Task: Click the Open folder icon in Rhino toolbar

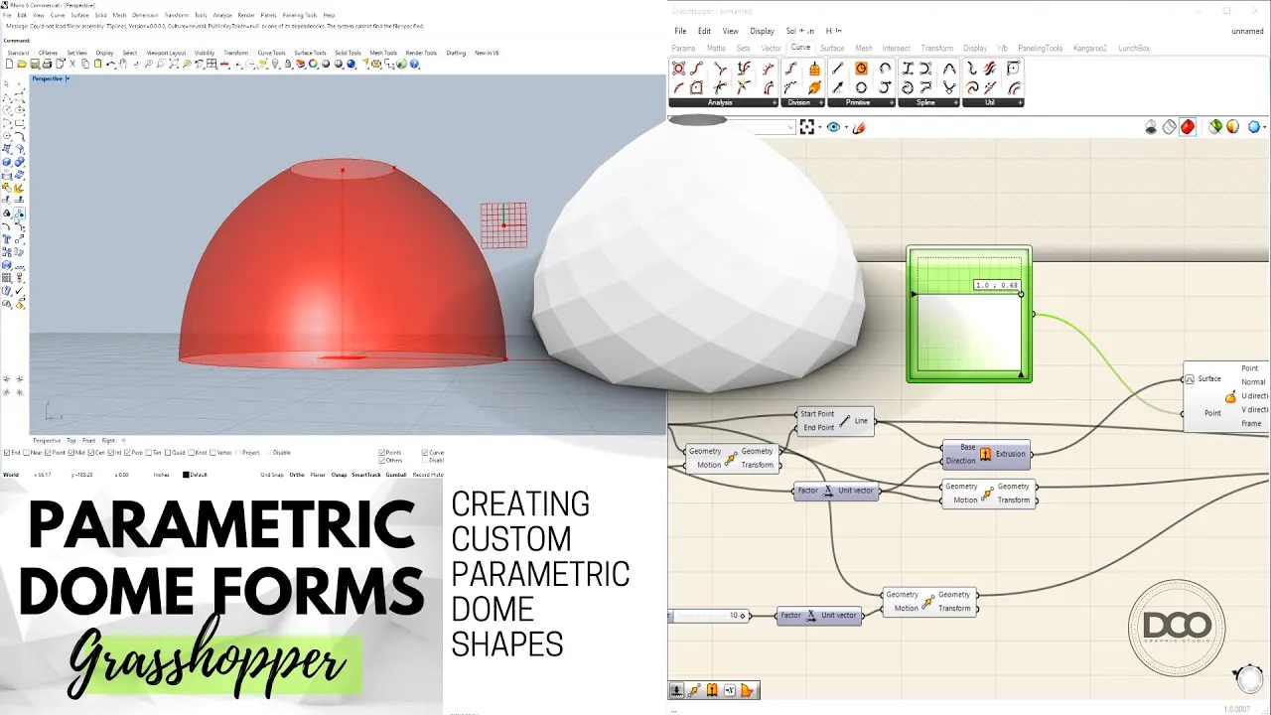Action: [x=22, y=64]
